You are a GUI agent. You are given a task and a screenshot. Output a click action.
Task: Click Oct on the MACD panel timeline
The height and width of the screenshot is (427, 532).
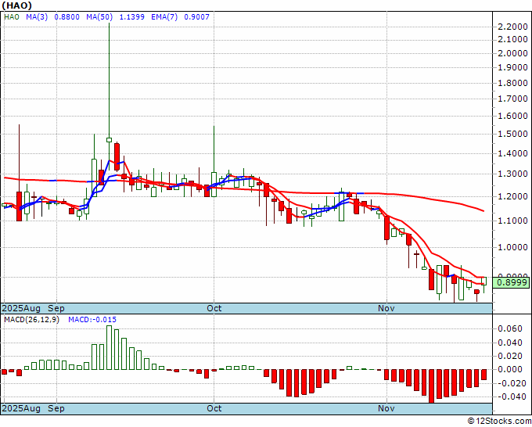pos(214,408)
